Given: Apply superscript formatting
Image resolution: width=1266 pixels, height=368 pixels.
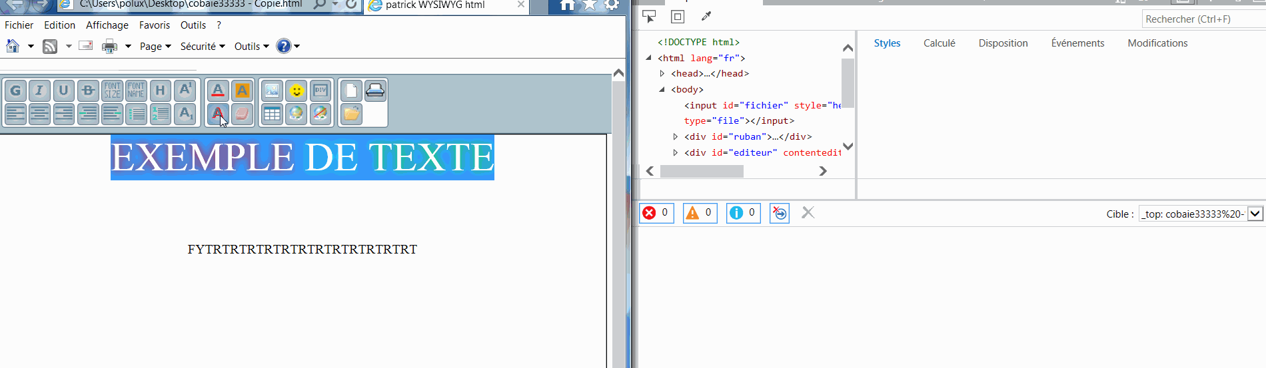Looking at the screenshot, I should click(185, 91).
